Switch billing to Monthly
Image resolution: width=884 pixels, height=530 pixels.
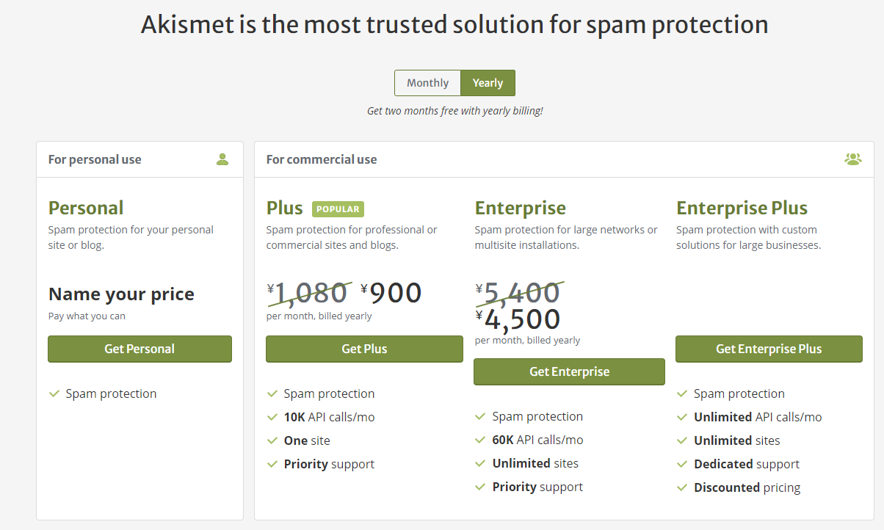tap(427, 83)
